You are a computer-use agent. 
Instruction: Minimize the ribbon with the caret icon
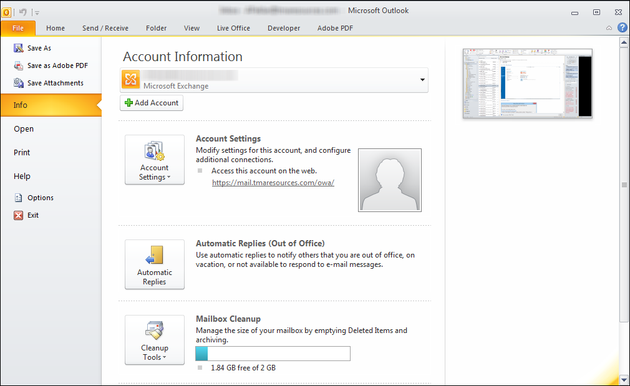[609, 27]
